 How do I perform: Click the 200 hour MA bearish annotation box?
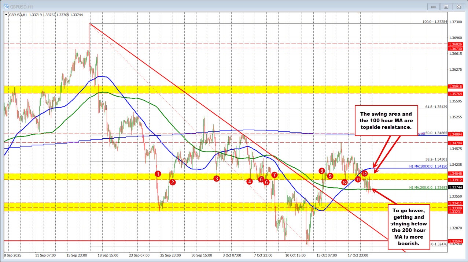409,227
